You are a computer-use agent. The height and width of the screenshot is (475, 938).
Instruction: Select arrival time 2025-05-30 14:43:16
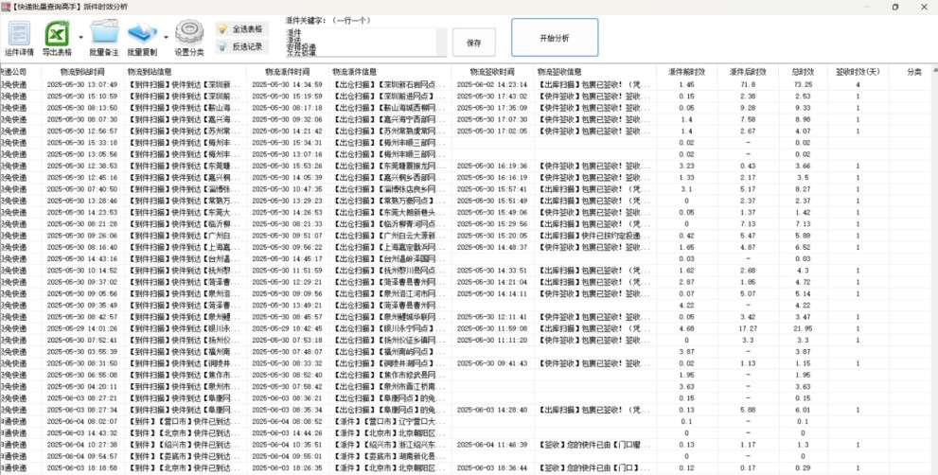click(x=82, y=258)
